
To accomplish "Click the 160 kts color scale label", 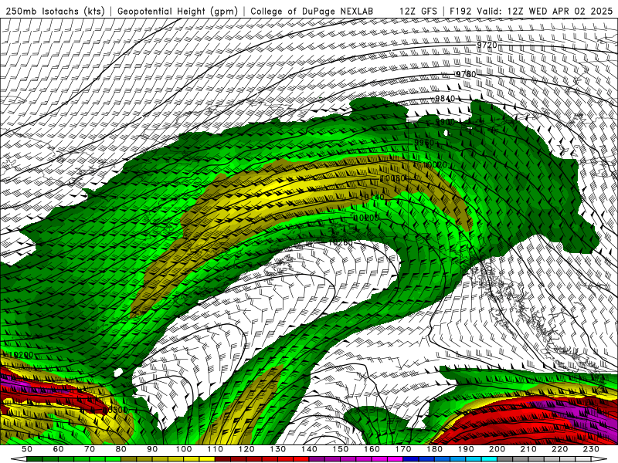I will (x=372, y=449).
